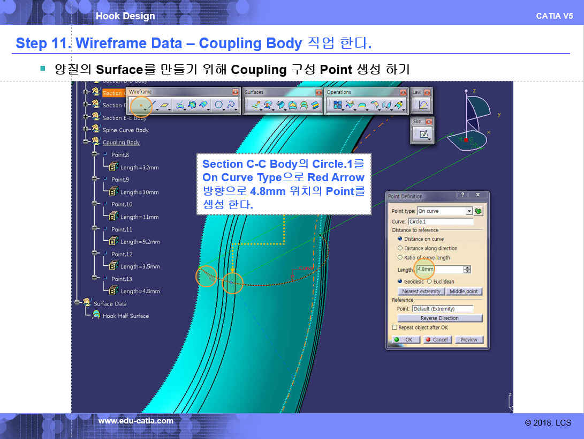Select Point.13 in the specification tree
584x439 pixels.
(x=121, y=279)
